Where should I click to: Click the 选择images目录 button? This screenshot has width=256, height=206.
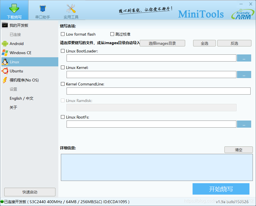pyautogui.click(x=162, y=43)
